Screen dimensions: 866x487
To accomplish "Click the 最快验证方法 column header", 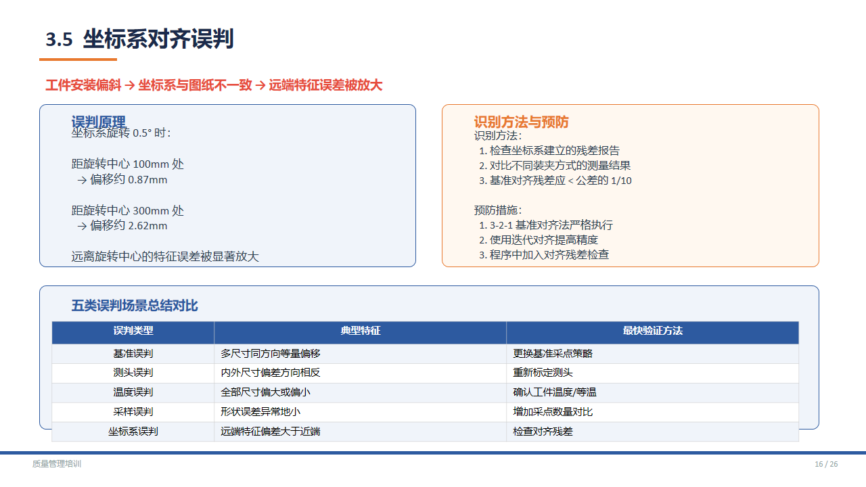I will 652,331.
